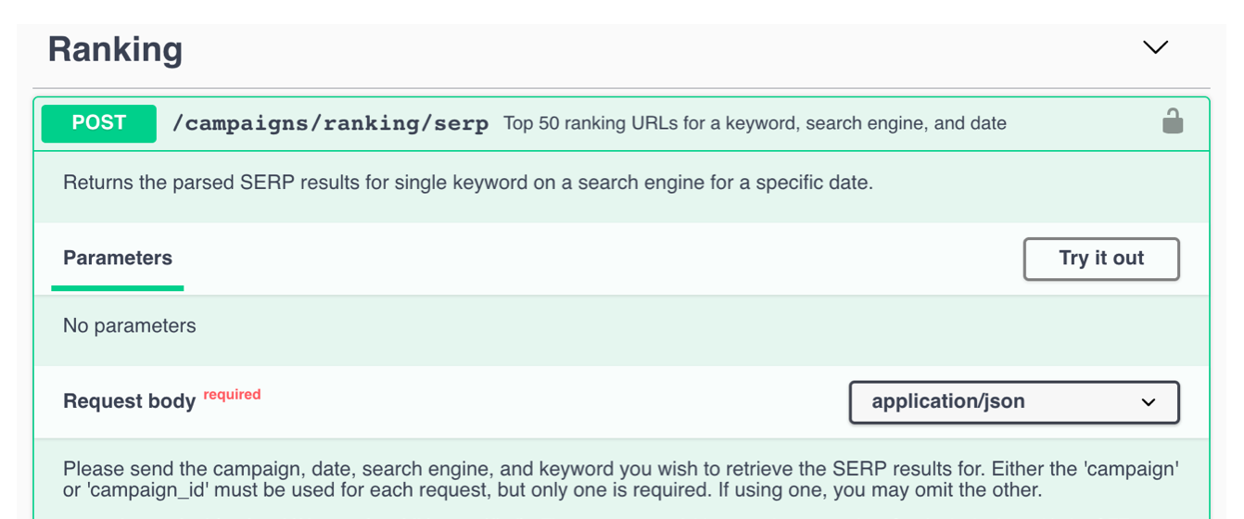Click the green underline below Parameters tab

pyautogui.click(x=118, y=288)
